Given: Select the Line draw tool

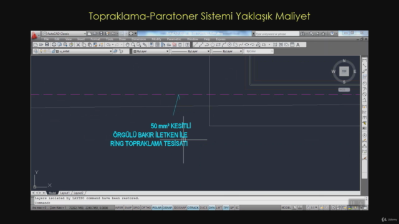Looking at the screenshot, I should click(x=195, y=45).
